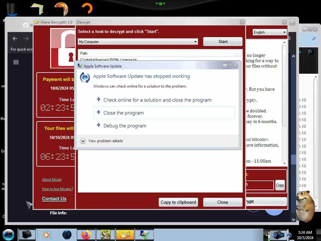The image size is (321, 241).
Task: Choose Close the program
Action: click(x=164, y=113)
